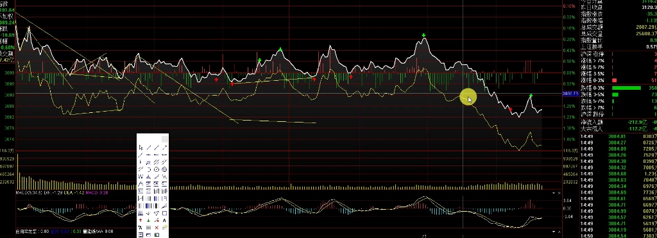Choose the triangle drawing tool

pyautogui.click(x=157, y=213)
